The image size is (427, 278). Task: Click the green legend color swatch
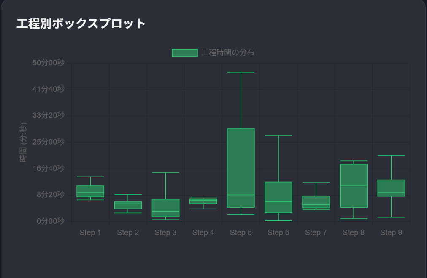coord(184,53)
